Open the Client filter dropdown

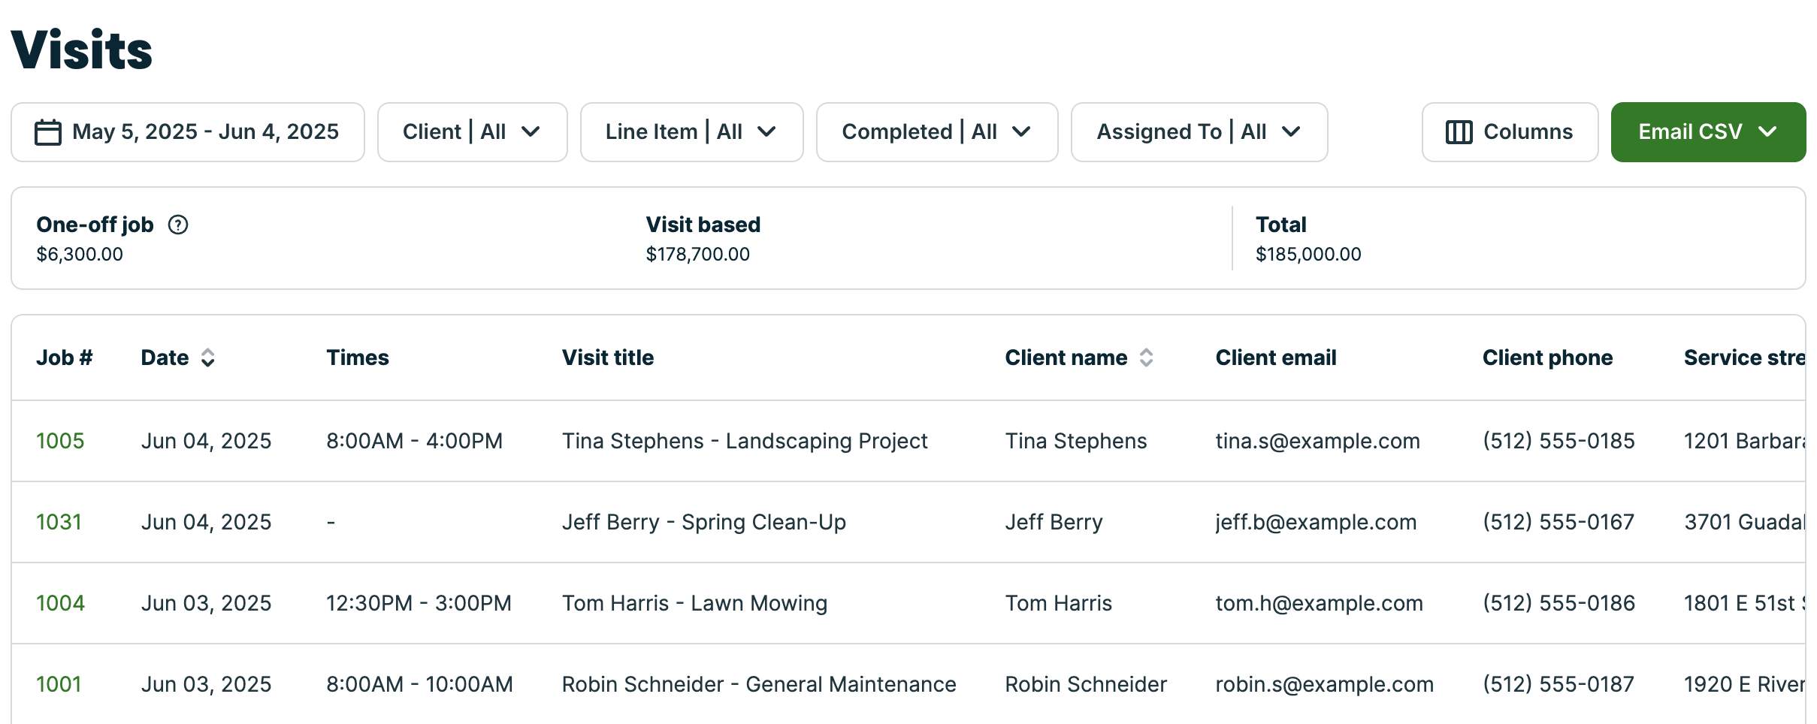tap(473, 132)
